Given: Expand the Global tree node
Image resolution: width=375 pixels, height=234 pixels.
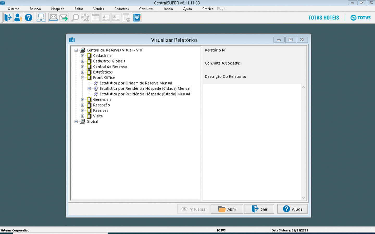Looking at the screenshot, I should point(76,121).
